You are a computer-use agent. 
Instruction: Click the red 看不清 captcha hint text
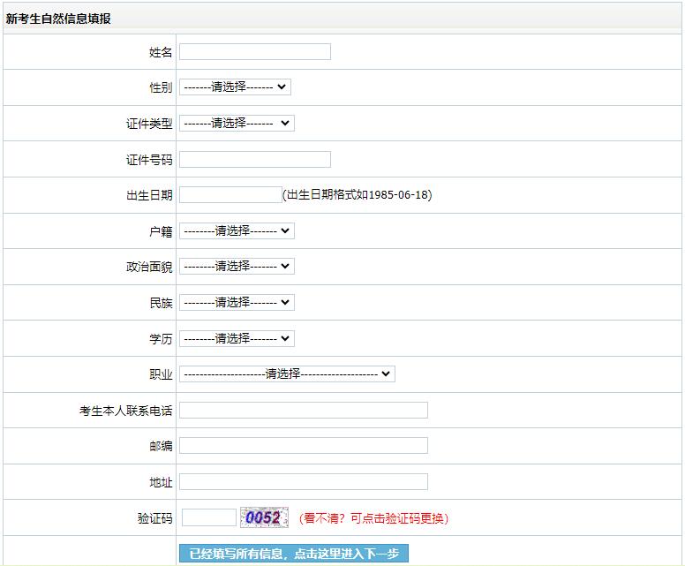[373, 518]
